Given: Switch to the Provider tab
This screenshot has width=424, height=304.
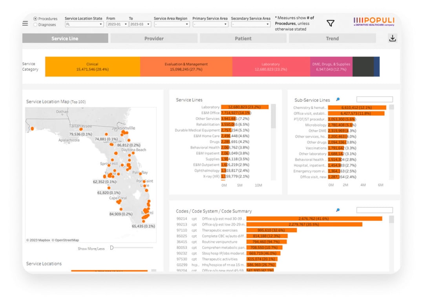Looking at the screenshot, I should tap(154, 38).
